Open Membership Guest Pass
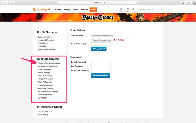This screenshot has height=123, width=196. point(47,66)
